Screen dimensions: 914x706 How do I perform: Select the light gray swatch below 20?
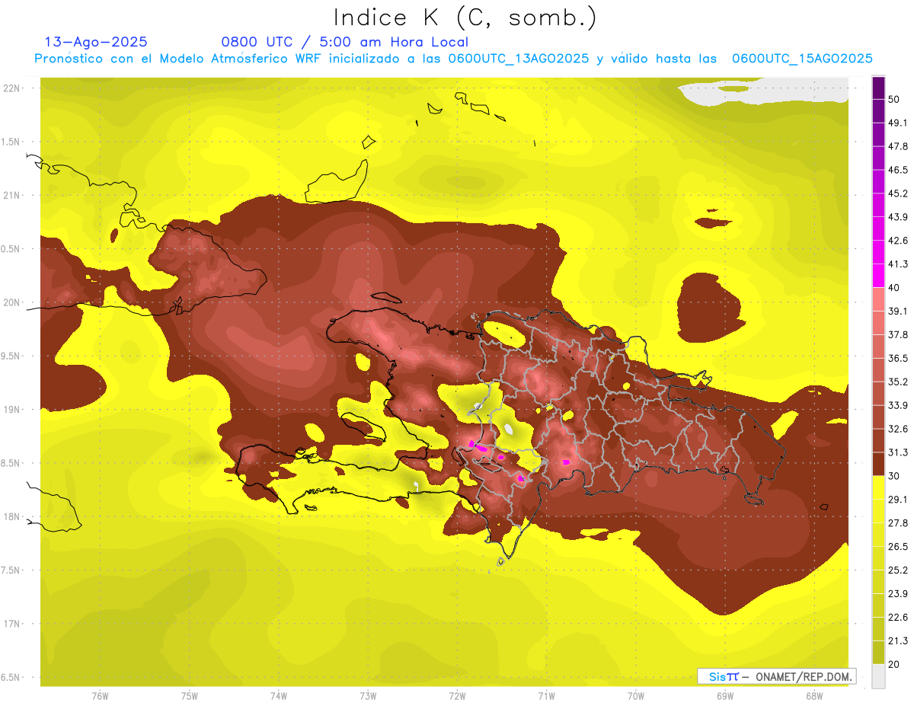tap(878, 676)
